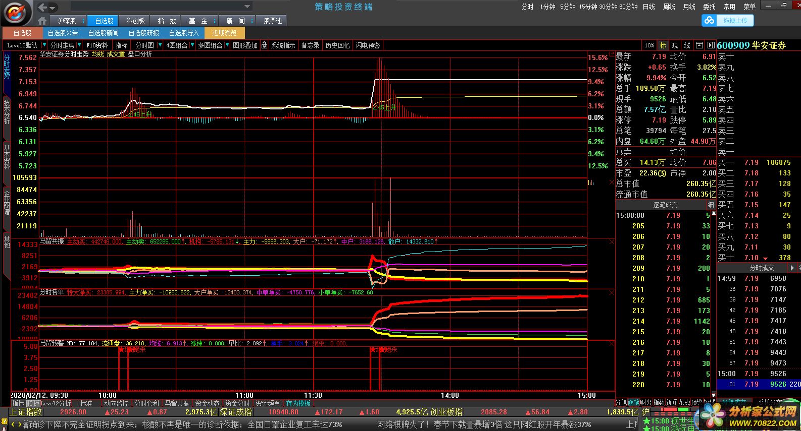Screen dimensions: 801x431
Task: Switch to the 日线 daily chart
Action: pyautogui.click(x=649, y=7)
